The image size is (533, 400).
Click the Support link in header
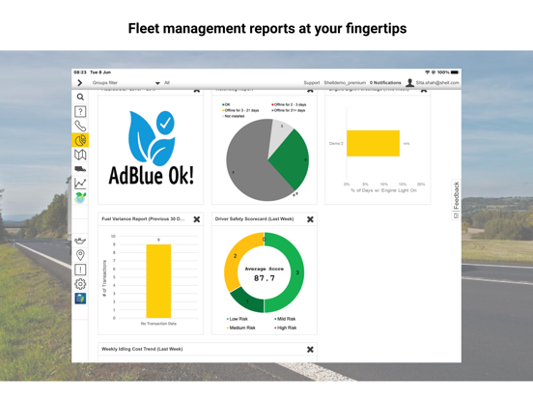click(312, 83)
